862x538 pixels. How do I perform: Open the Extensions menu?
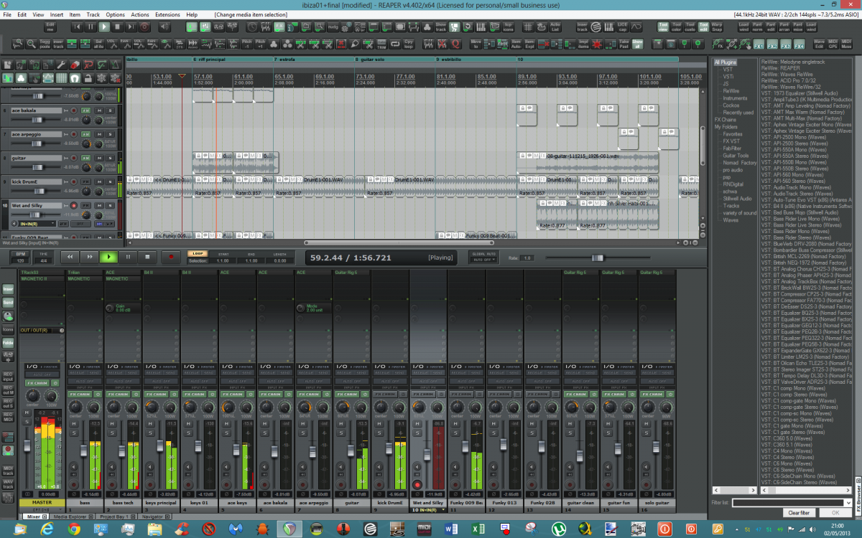tap(167, 14)
